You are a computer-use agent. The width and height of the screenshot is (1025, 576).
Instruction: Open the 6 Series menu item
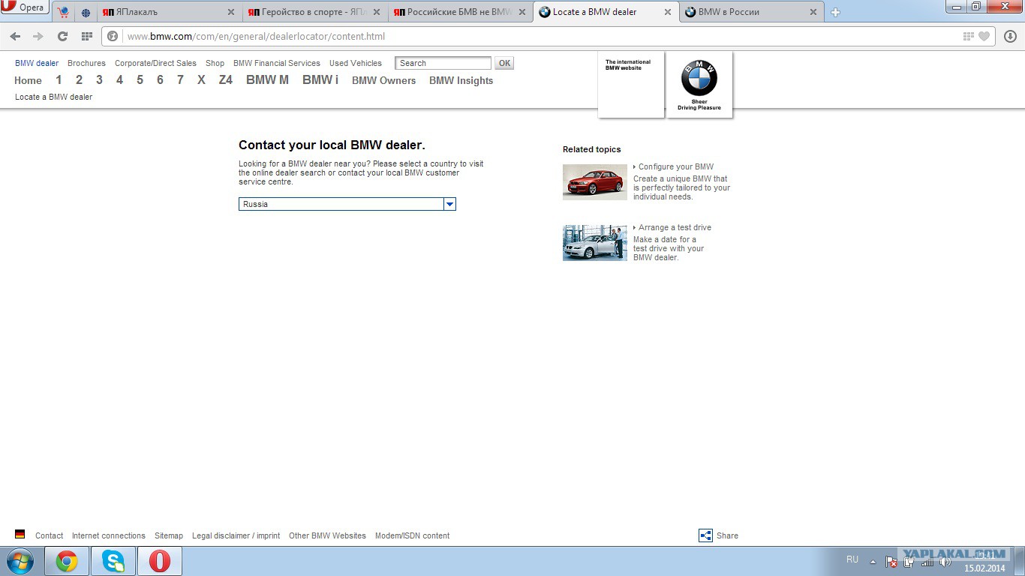(x=160, y=80)
